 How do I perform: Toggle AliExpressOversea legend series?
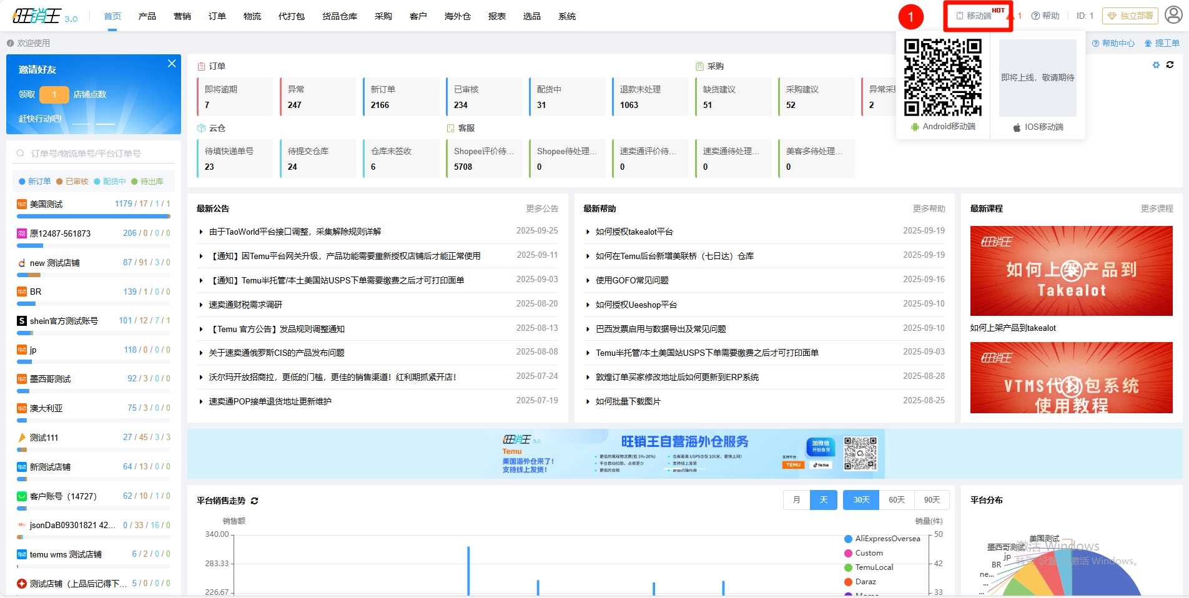pyautogui.click(x=882, y=539)
